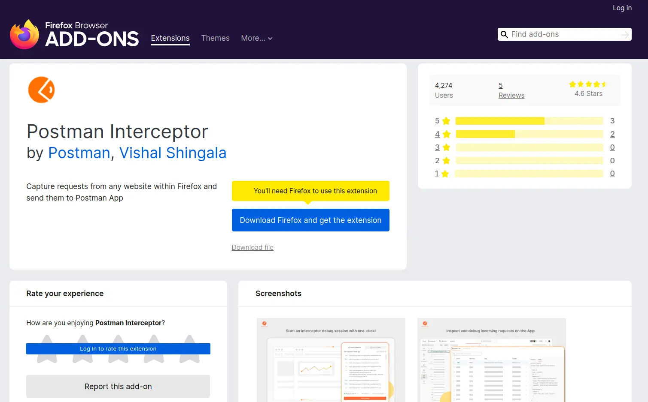This screenshot has height=402, width=648.
Task: Open the More... dropdown menu
Action: click(x=257, y=38)
